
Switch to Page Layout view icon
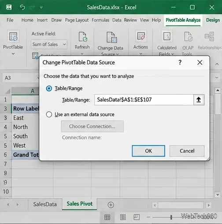[123, 217]
